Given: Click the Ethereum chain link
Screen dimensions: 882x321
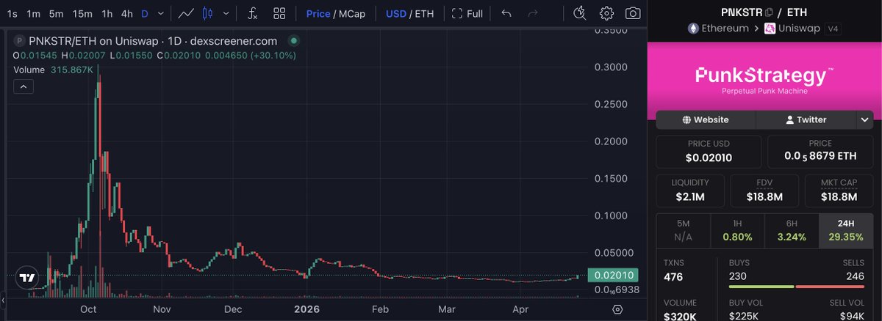Looking at the screenshot, I should [718, 29].
